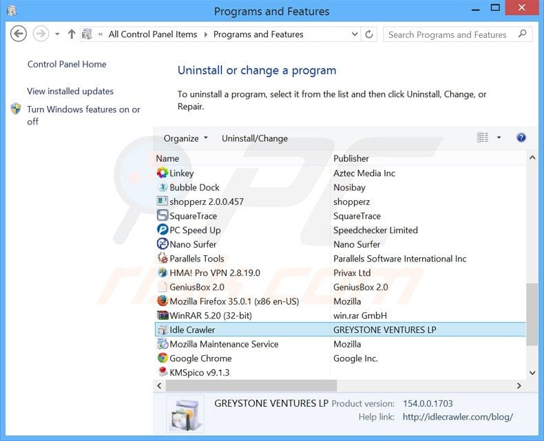
Task: Expand the view options dropdown arrow
Action: click(x=499, y=138)
